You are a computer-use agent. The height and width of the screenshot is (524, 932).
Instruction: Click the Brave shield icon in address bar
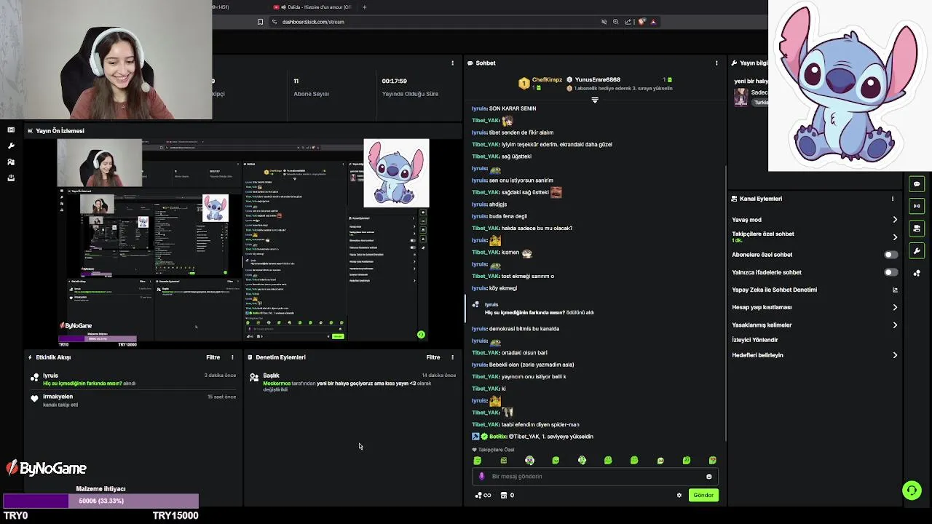tap(641, 22)
